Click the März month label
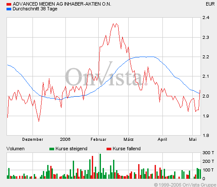 [x=129, y=139]
